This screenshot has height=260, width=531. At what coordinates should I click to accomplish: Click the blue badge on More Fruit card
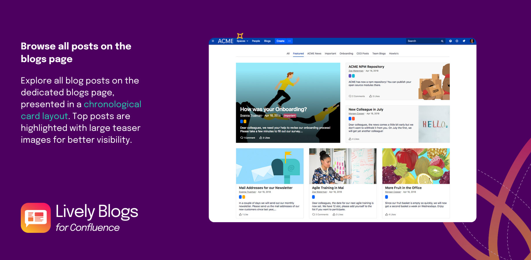(x=386, y=197)
